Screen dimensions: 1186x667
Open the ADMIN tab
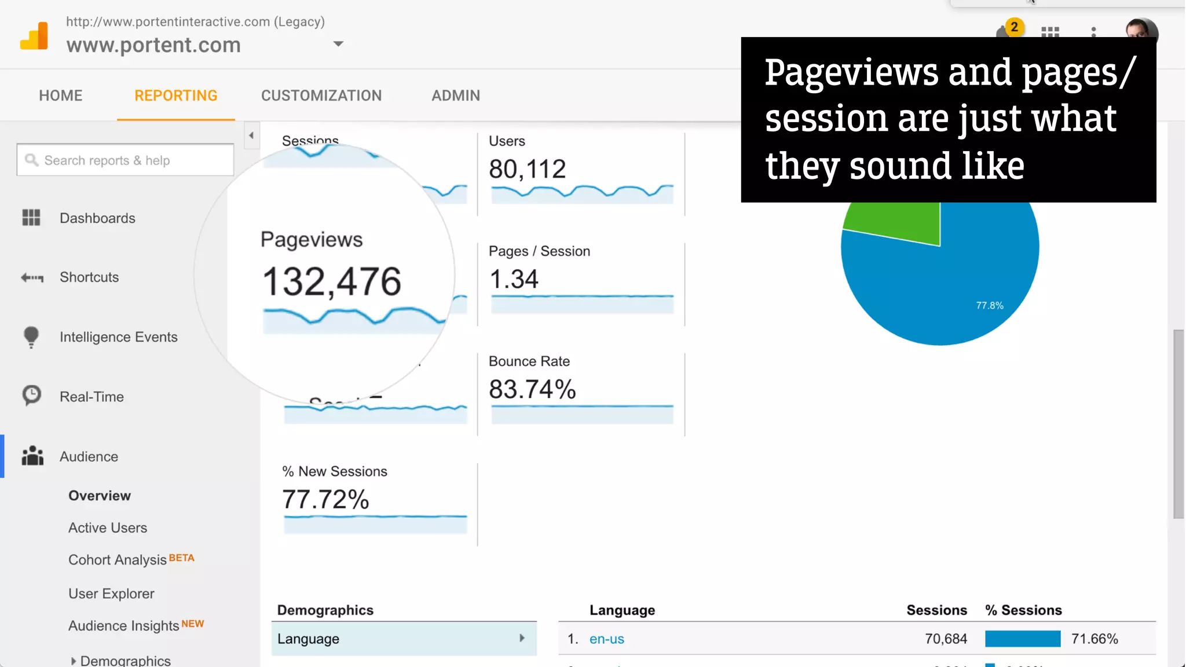pyautogui.click(x=456, y=96)
